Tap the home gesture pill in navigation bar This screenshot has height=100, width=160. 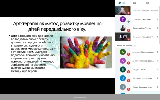coord(80,97)
